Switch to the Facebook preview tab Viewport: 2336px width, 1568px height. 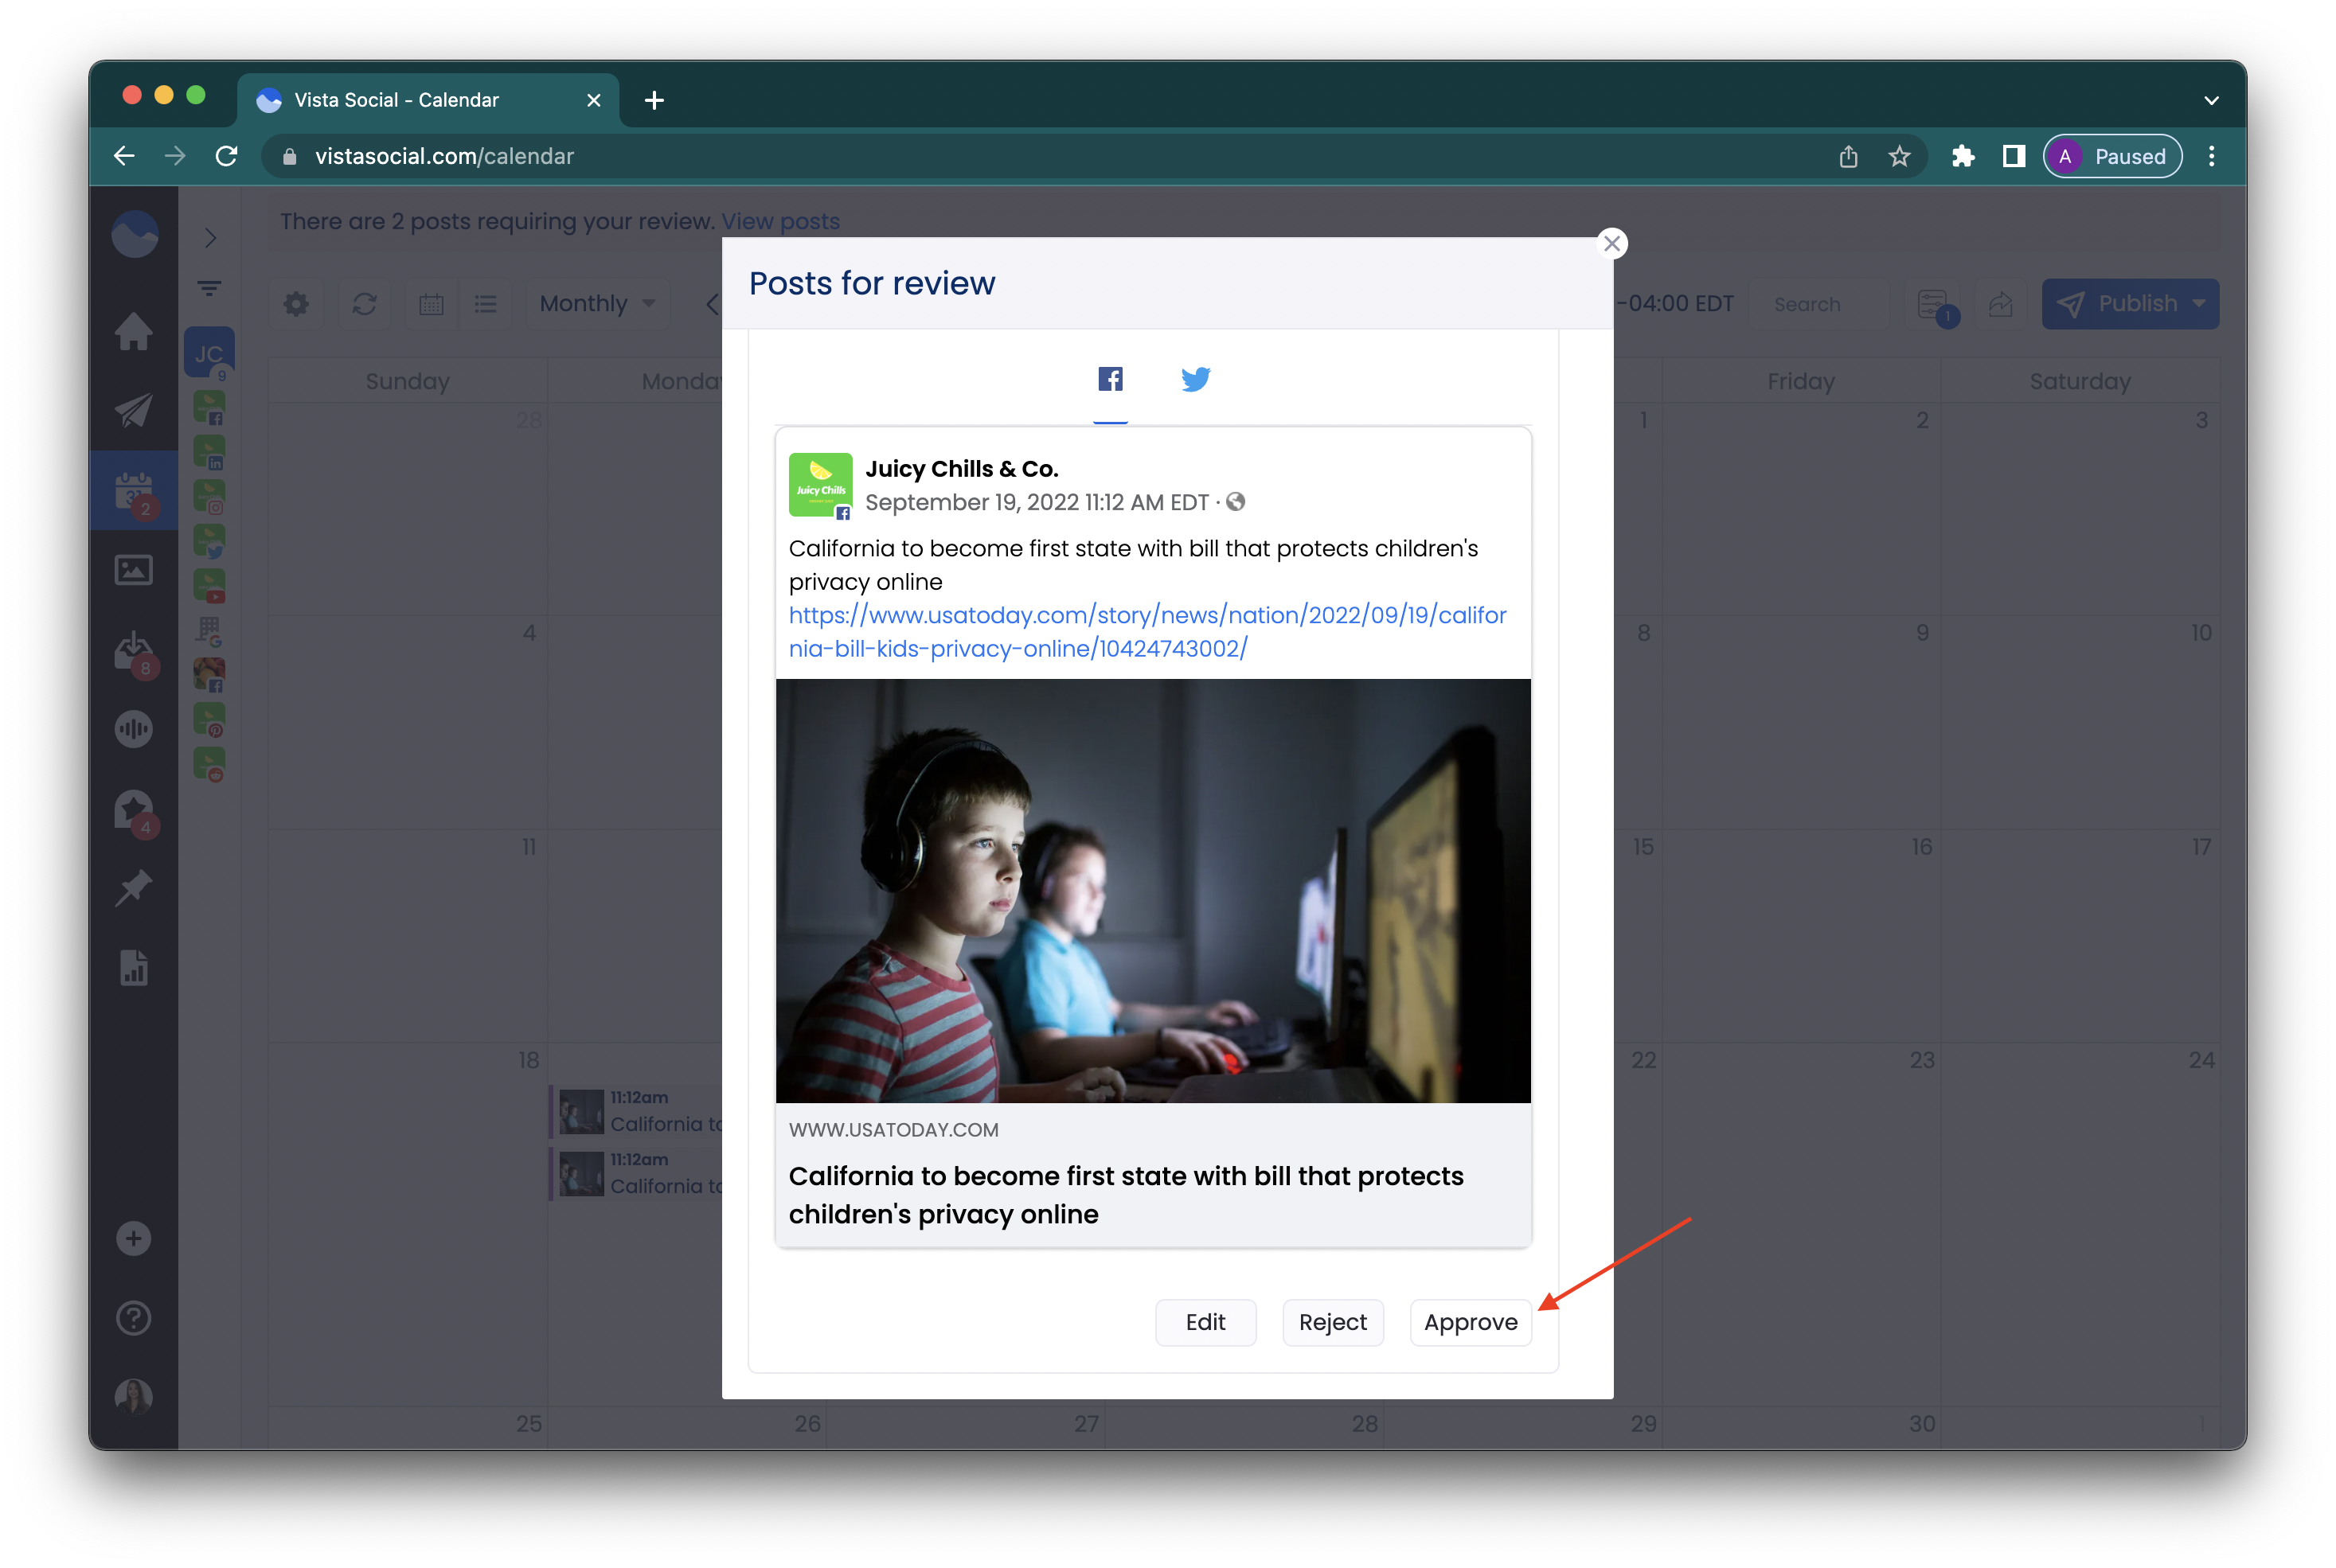click(1110, 379)
